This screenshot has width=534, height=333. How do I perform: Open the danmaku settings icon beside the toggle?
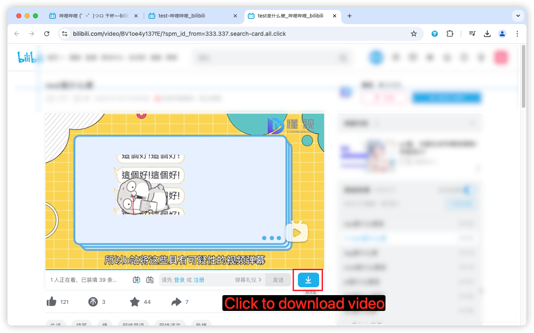[x=150, y=280]
